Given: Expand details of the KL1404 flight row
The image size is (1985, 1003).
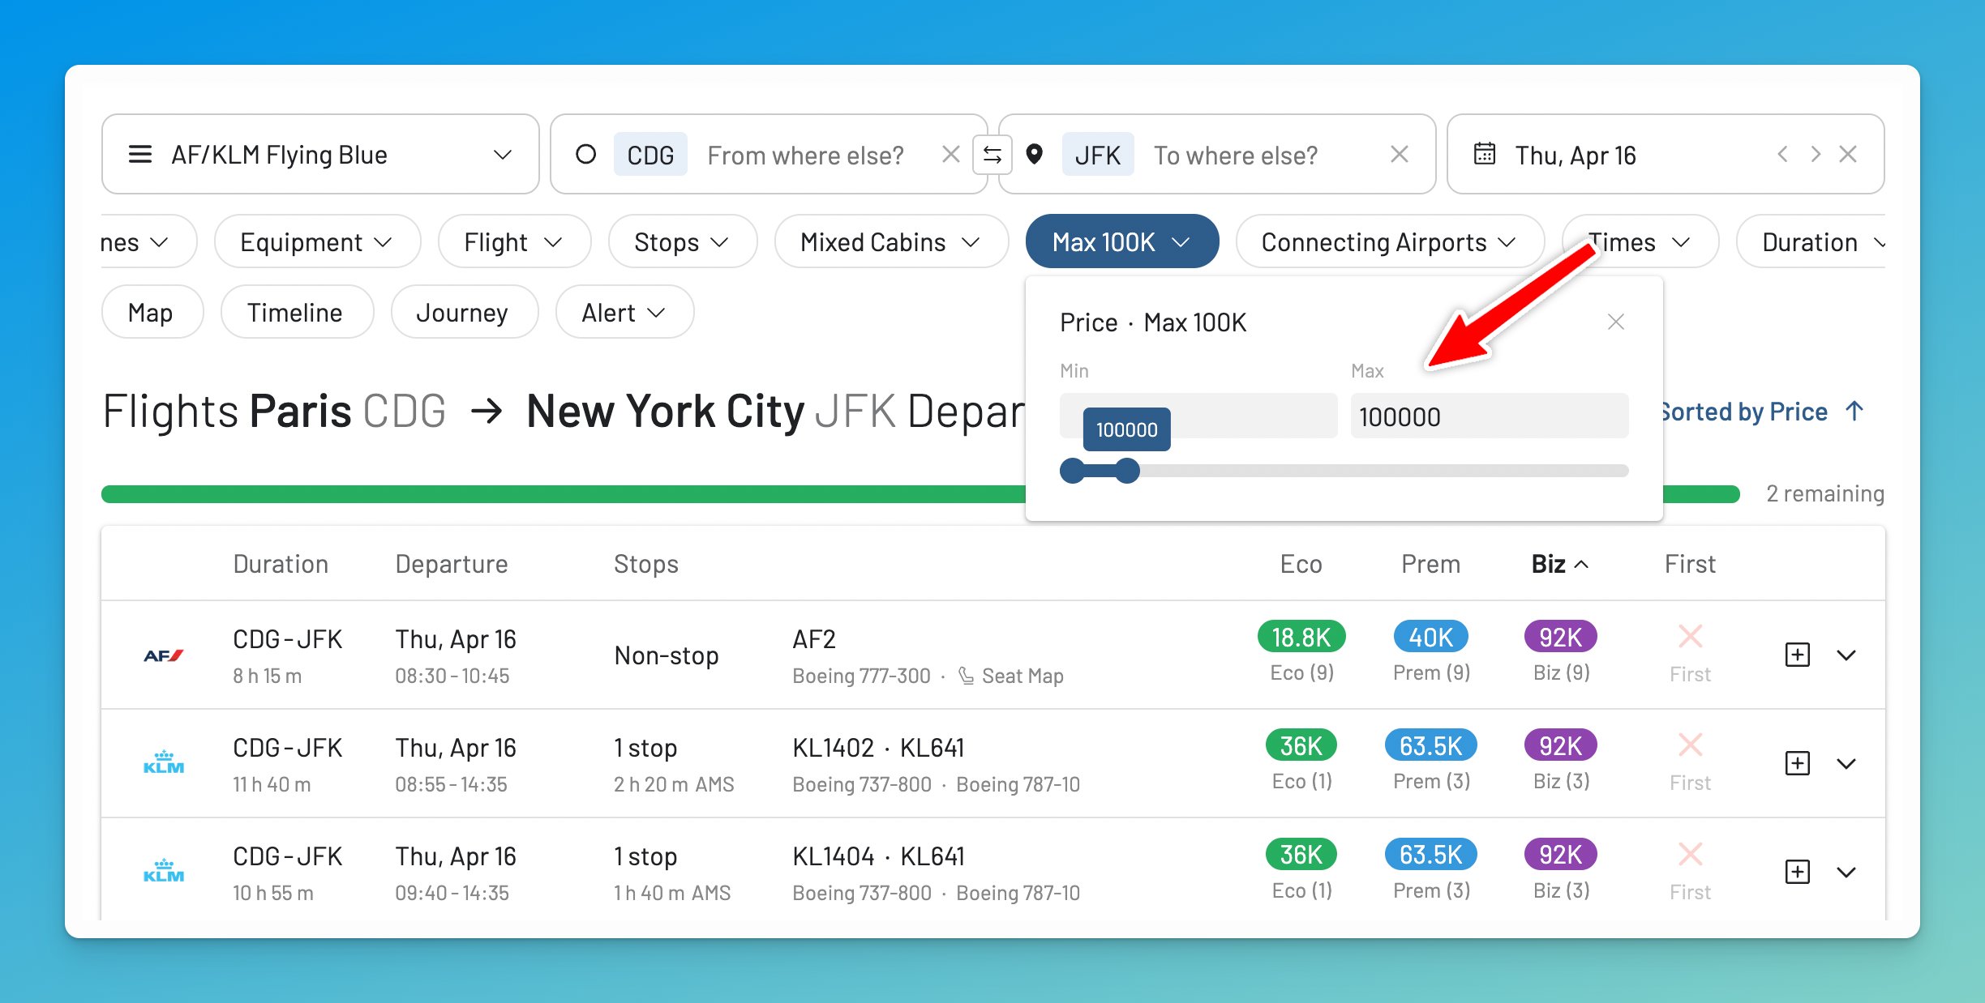Looking at the screenshot, I should click(x=1846, y=873).
